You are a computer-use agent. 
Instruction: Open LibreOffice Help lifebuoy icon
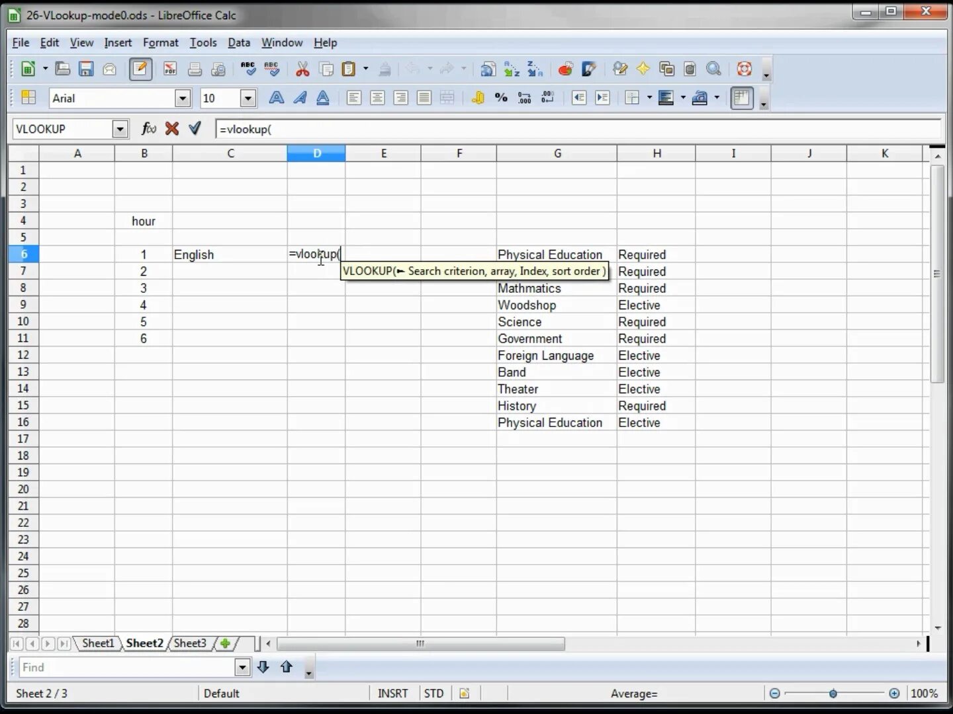pyautogui.click(x=745, y=69)
